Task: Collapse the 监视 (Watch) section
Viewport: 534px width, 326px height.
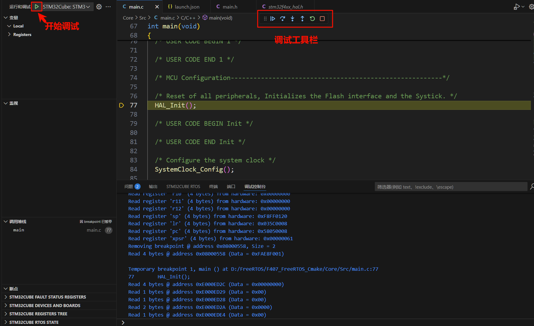Action: coord(6,103)
